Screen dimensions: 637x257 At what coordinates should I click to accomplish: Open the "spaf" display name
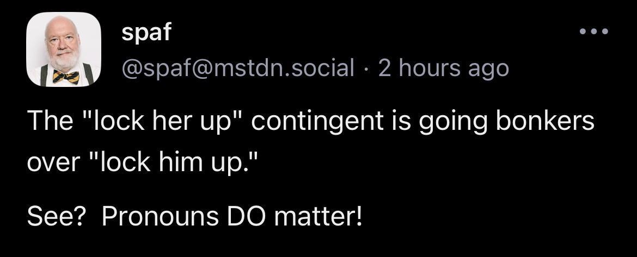point(146,32)
